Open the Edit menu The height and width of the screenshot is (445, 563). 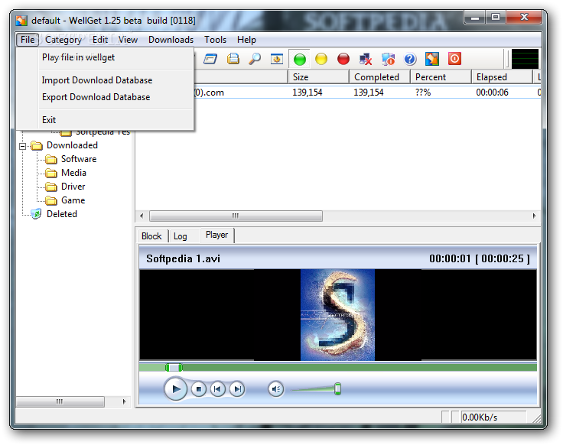[99, 40]
